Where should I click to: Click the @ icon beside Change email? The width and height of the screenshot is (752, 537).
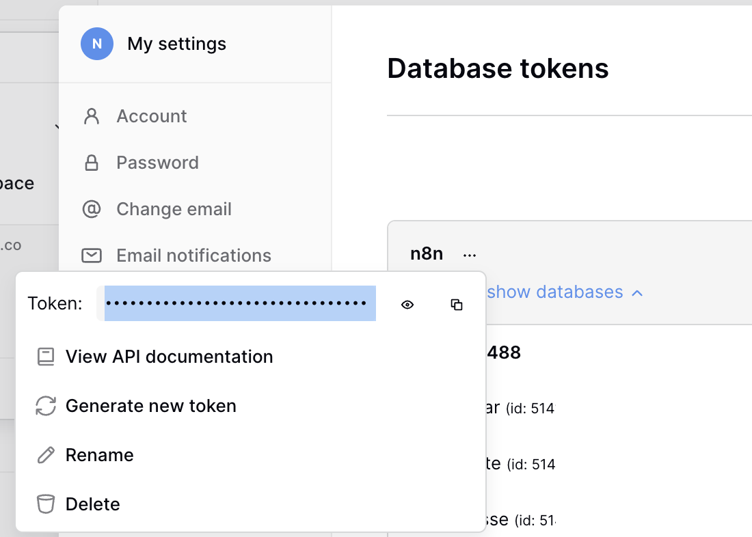point(92,209)
